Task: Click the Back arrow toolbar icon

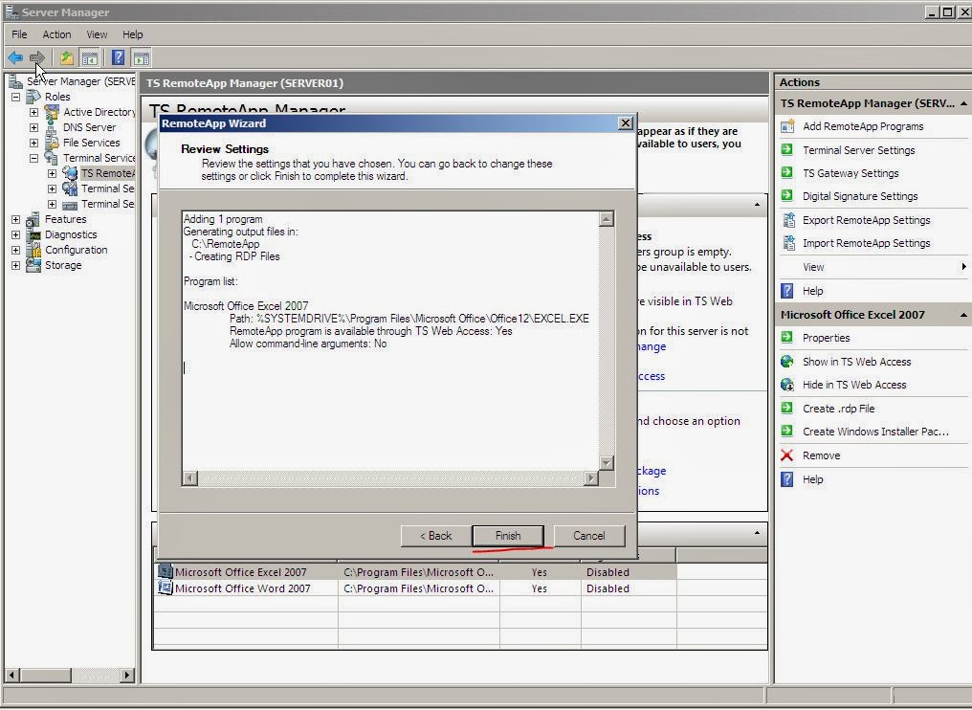Action: (15, 58)
